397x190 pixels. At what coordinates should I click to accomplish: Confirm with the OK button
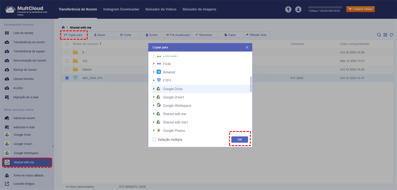pyautogui.click(x=240, y=140)
